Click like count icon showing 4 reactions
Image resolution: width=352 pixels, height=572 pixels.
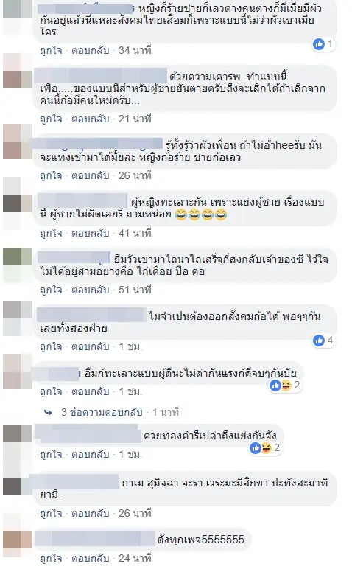pyautogui.click(x=319, y=341)
